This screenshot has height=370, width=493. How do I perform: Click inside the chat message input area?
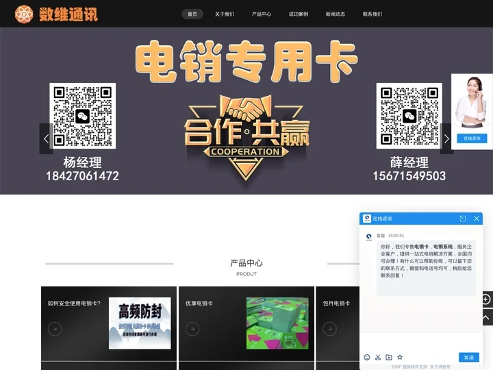tap(421, 342)
